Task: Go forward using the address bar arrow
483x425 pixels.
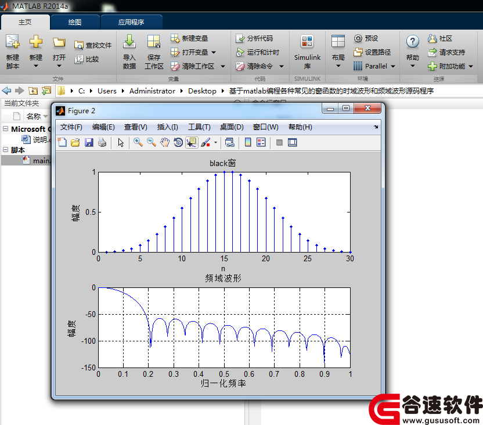Action: click(19, 91)
